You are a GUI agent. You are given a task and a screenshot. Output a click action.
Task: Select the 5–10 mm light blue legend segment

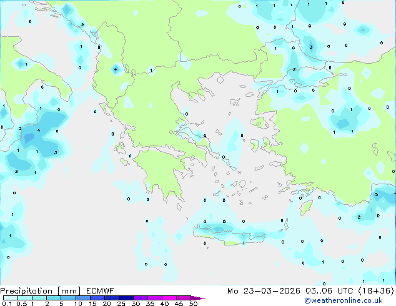click(68, 298)
